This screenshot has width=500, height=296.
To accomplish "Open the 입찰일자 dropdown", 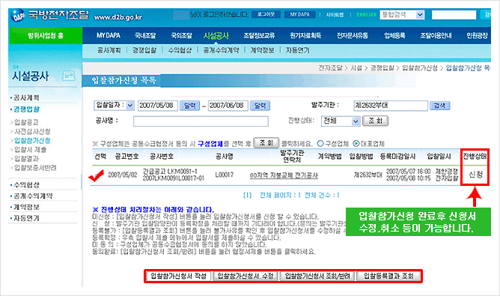I will pos(114,106).
